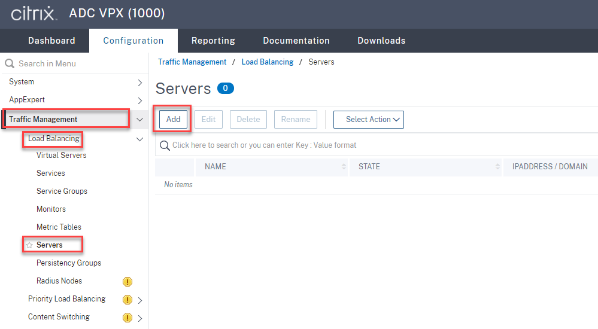This screenshot has width=598, height=329.
Task: Click the Priority Load Balancing warning icon
Action: click(128, 299)
